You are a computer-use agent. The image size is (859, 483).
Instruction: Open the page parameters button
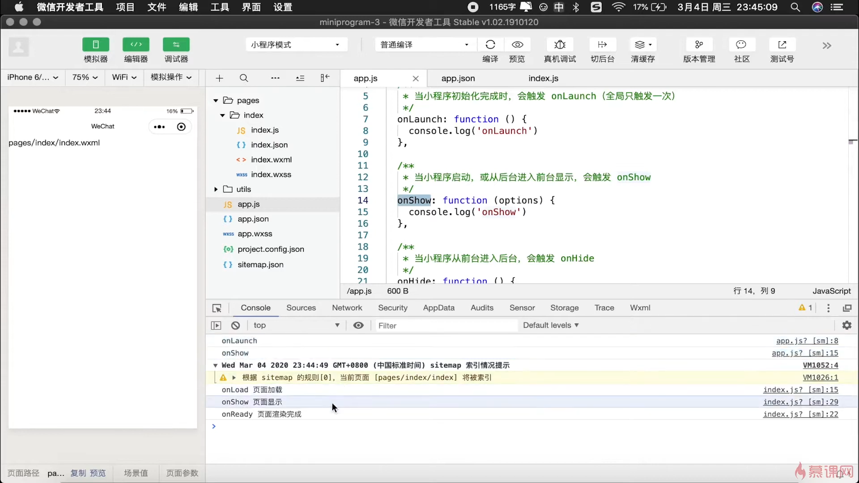[182, 473]
